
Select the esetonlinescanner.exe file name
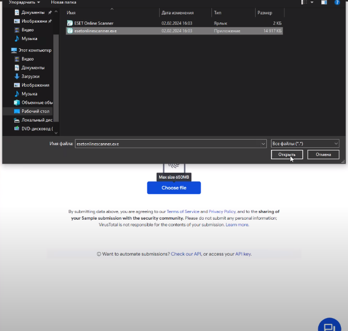click(95, 31)
